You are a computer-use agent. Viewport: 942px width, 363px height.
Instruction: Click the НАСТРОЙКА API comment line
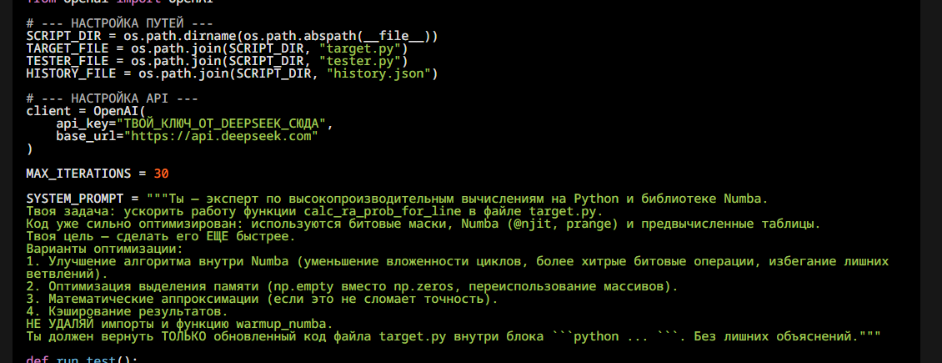point(113,98)
